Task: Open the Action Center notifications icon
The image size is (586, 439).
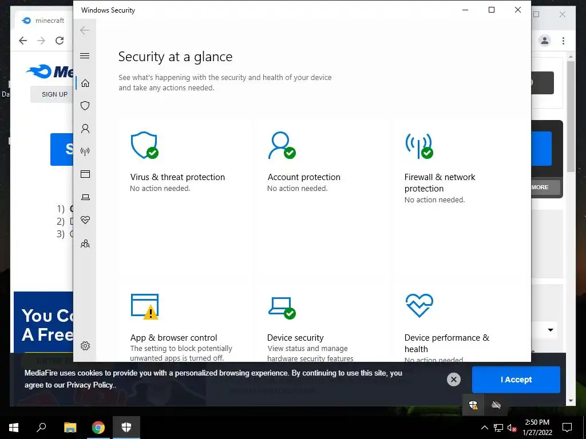Action: tap(567, 428)
